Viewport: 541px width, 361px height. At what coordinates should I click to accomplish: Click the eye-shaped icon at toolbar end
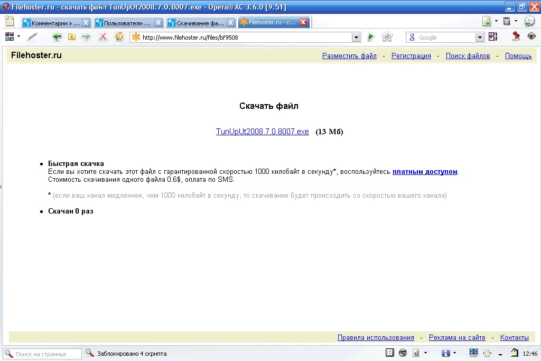coord(531,36)
